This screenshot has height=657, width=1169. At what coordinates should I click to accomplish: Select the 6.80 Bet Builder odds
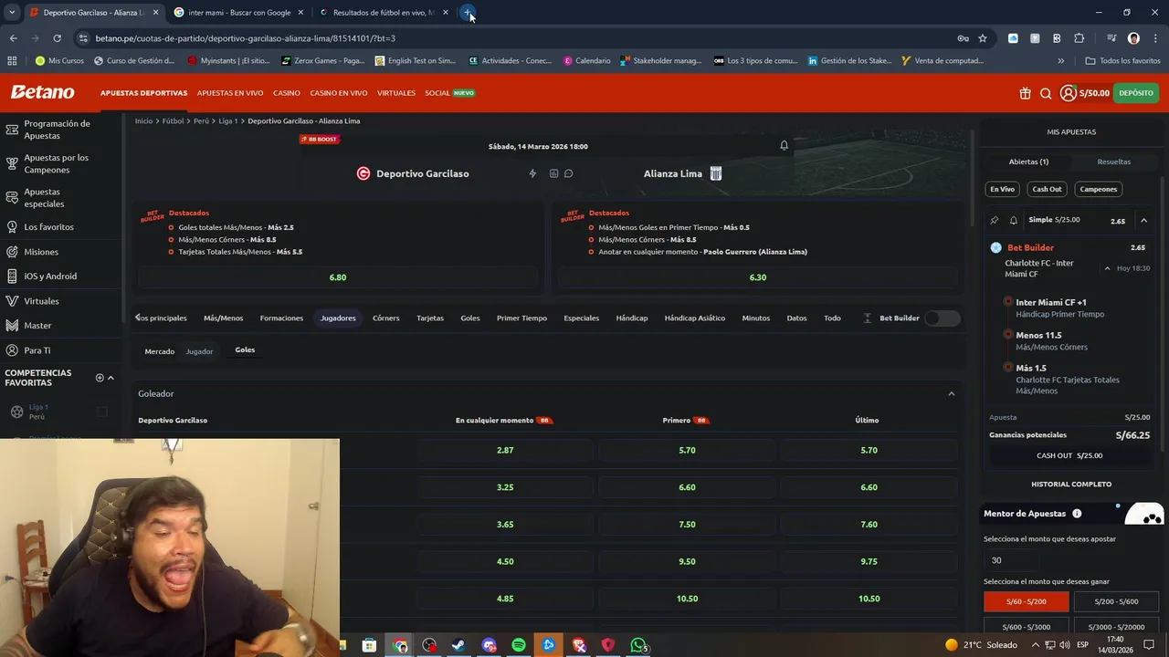pos(338,277)
